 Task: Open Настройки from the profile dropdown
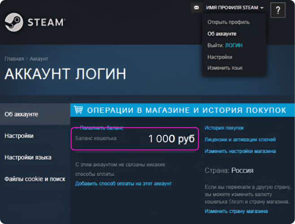coord(220,57)
